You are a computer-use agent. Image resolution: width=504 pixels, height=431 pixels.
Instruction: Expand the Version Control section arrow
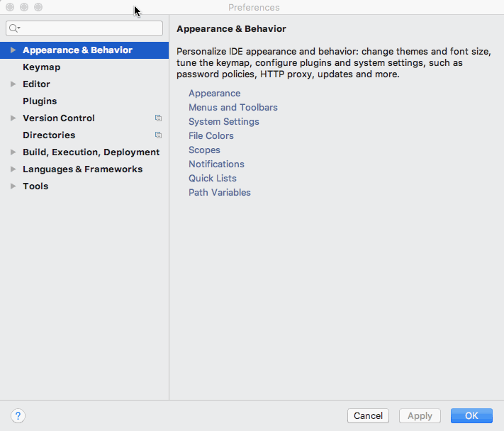13,118
